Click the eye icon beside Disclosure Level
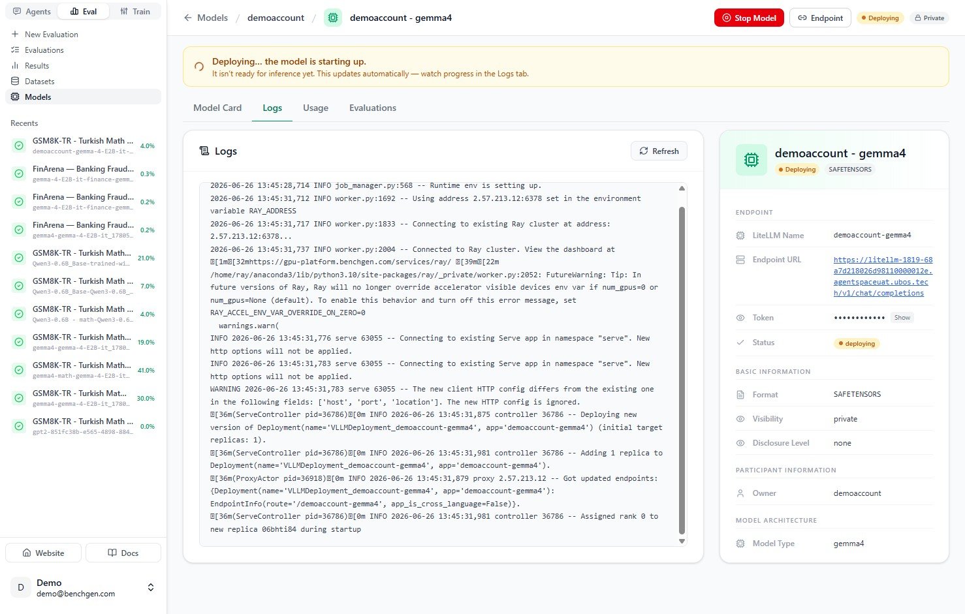 740,443
